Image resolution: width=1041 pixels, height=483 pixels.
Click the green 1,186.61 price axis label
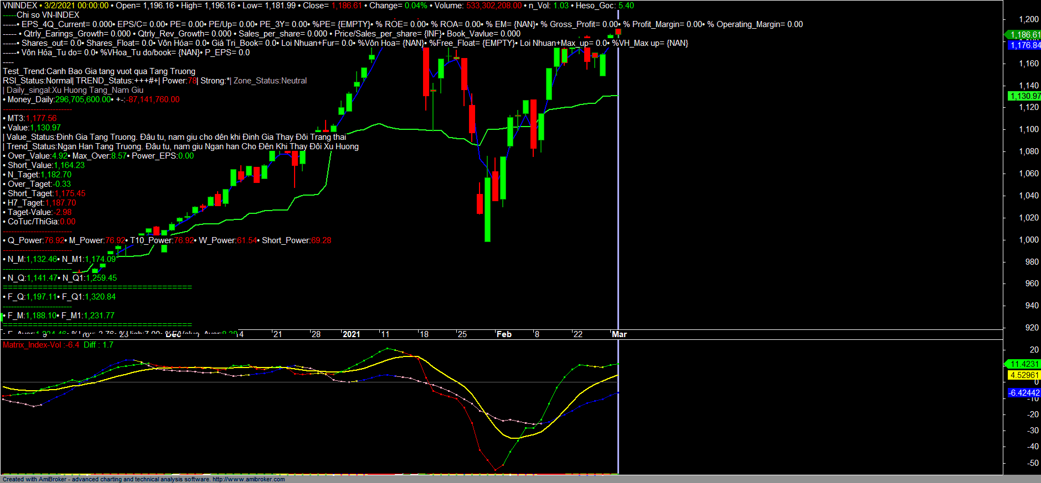click(x=1024, y=35)
